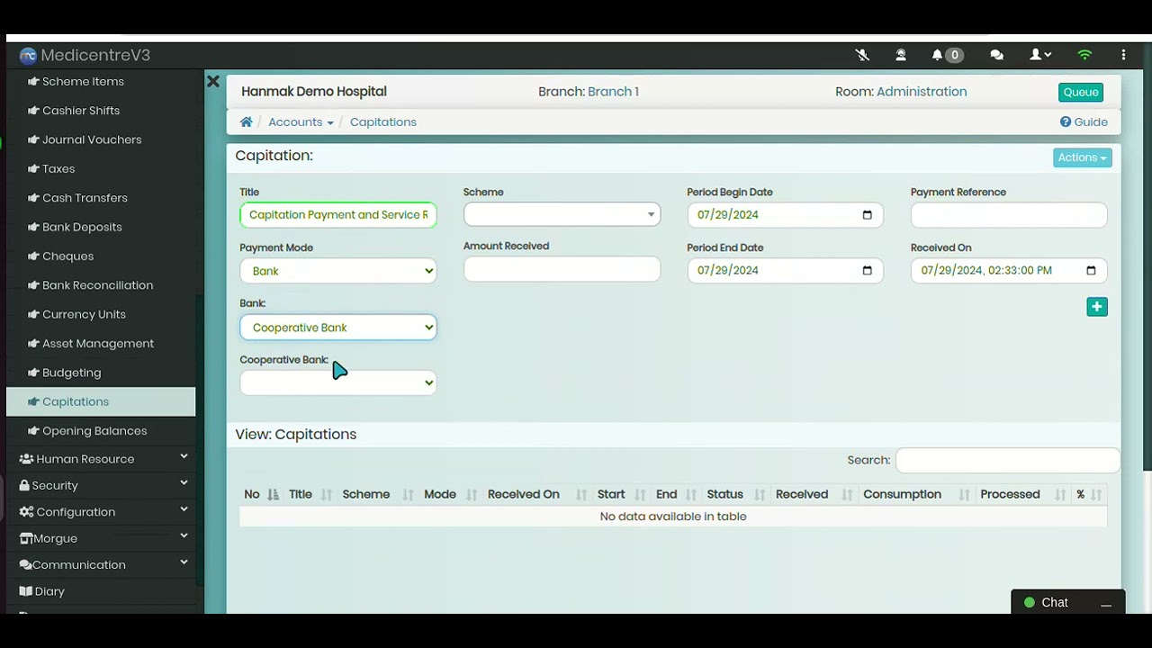Image resolution: width=1152 pixels, height=648 pixels.
Task: Toggle the muted microphone icon
Action: pos(862,55)
